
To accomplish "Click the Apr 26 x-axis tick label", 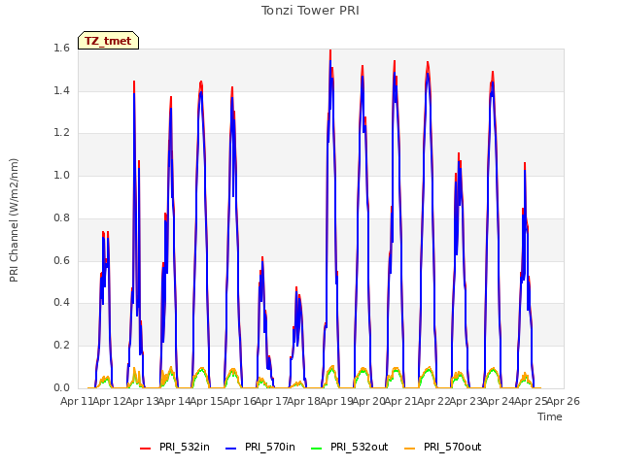I will pyautogui.click(x=564, y=401).
